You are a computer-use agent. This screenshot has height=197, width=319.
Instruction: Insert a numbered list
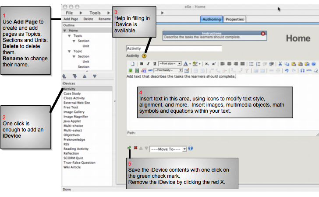[x=258, y=64]
